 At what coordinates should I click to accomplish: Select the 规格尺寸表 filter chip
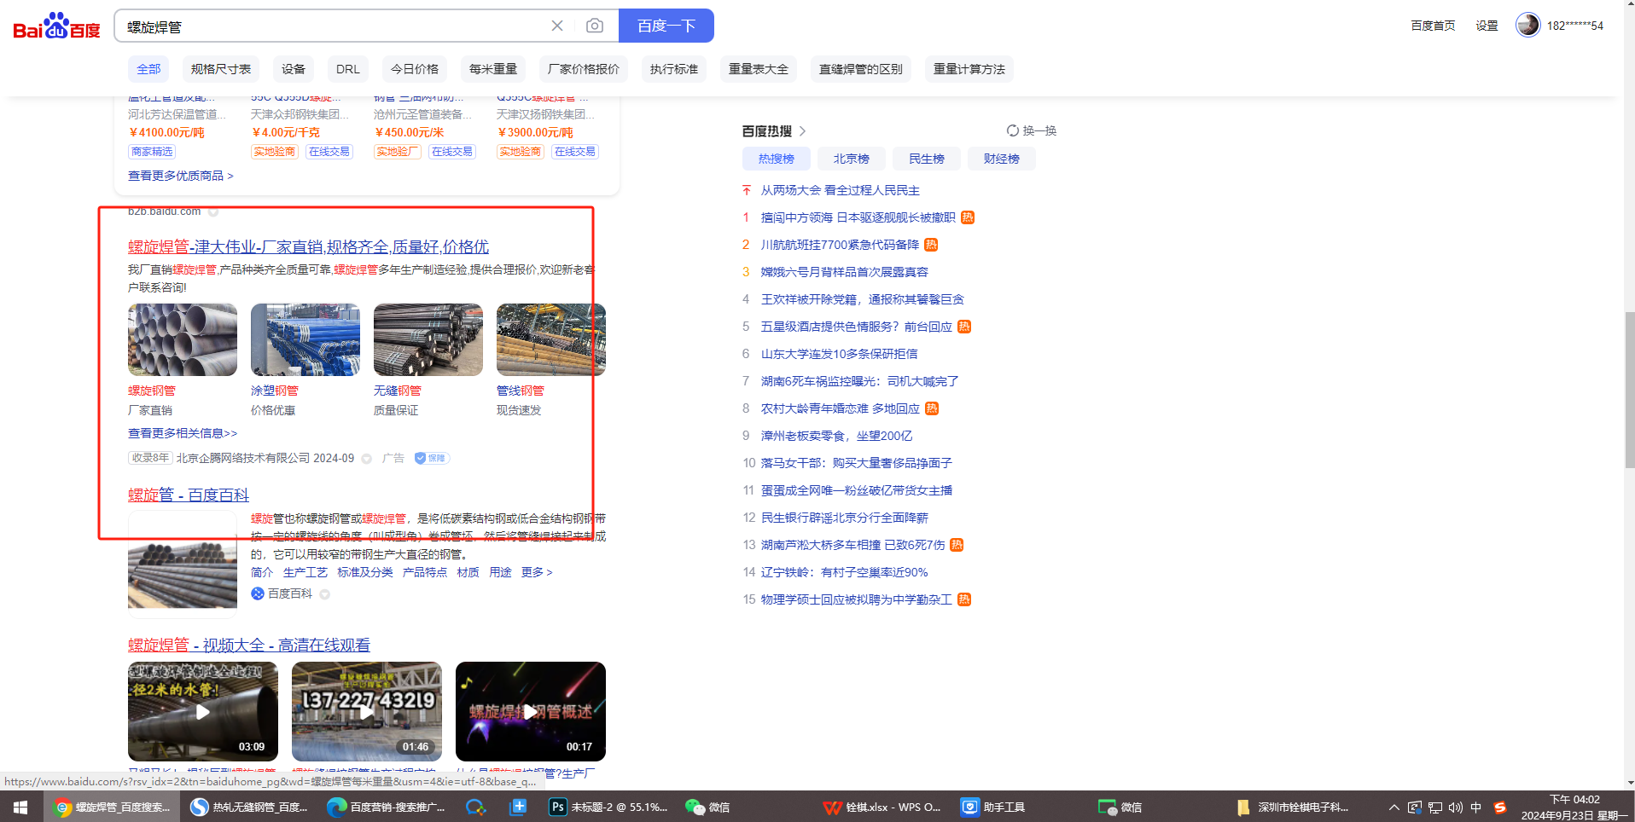click(220, 69)
